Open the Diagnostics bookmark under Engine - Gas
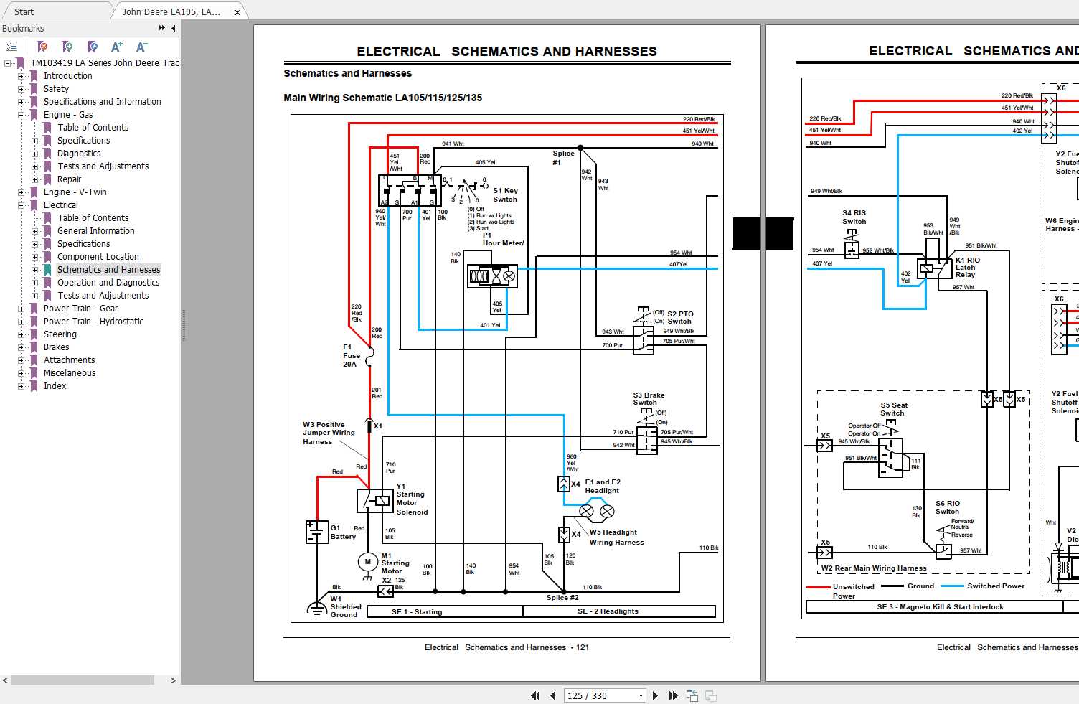1079x704 pixels. coord(79,154)
